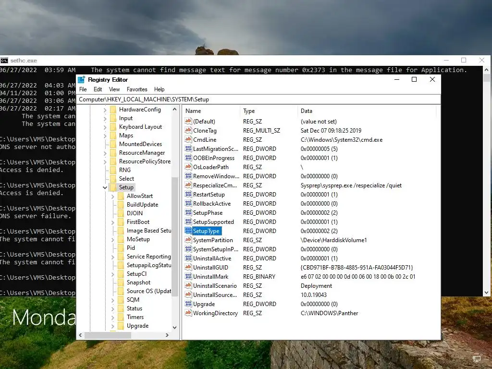492x369 pixels.
Task: Select the CmdLine string value icon
Action: (x=188, y=139)
